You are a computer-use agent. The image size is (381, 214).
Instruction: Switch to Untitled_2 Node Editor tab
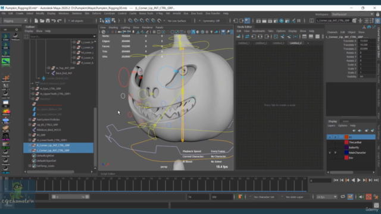coord(261,43)
